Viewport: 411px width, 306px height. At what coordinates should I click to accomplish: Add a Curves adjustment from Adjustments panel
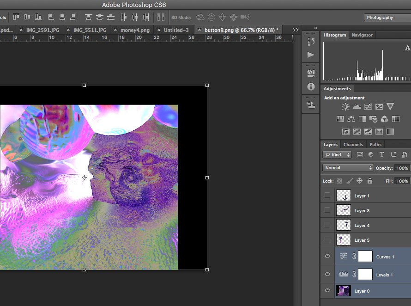[x=368, y=107]
